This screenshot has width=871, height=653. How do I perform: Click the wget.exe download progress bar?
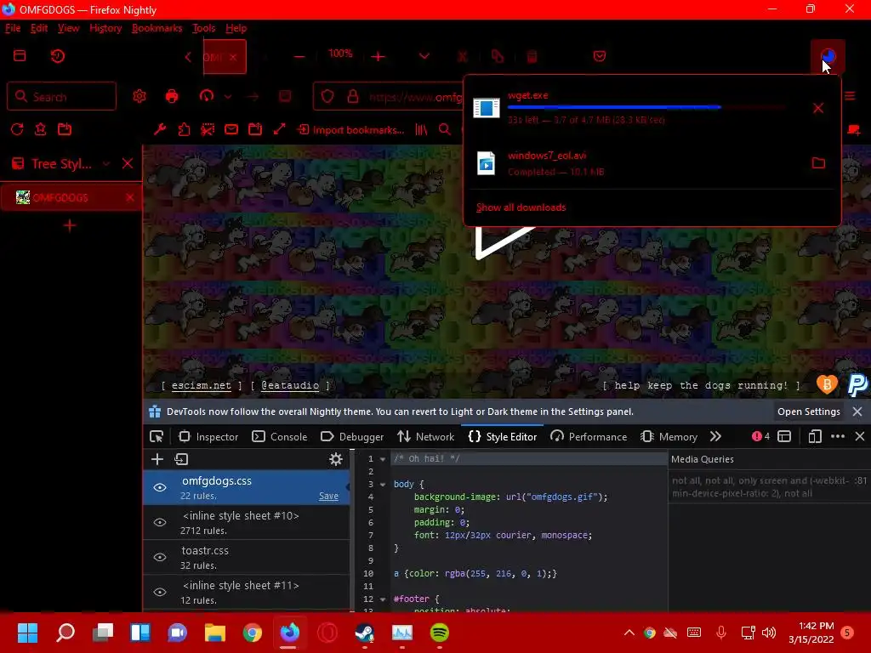click(x=646, y=107)
